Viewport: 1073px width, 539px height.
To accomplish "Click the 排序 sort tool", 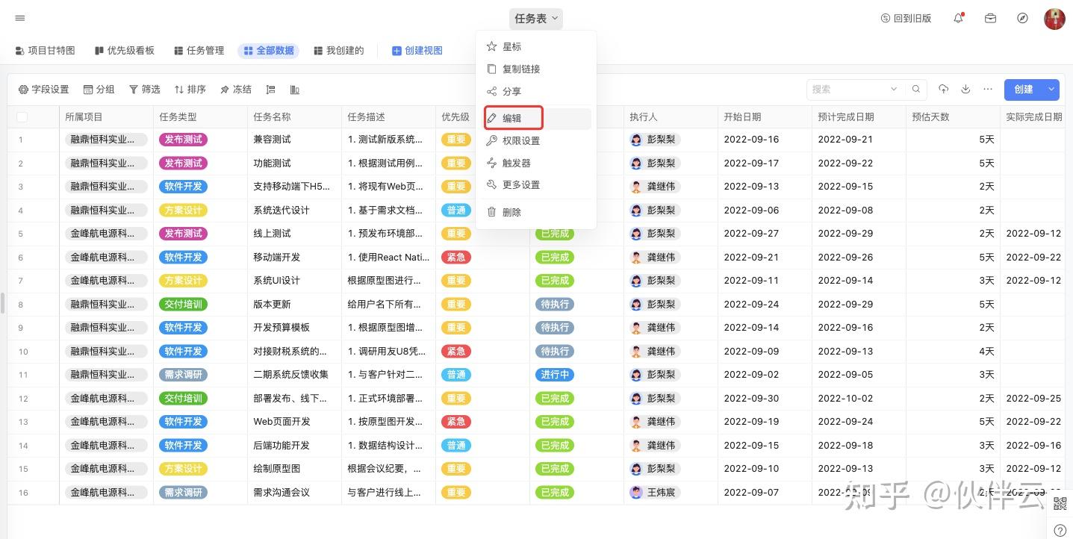I will tap(190, 90).
